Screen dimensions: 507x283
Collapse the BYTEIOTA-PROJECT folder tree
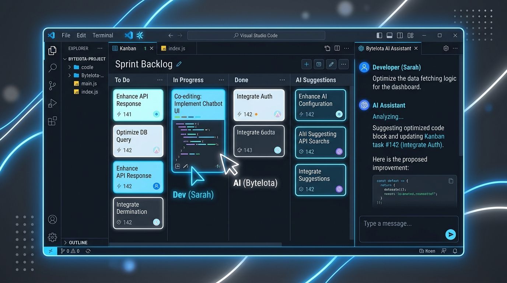(x=65, y=59)
